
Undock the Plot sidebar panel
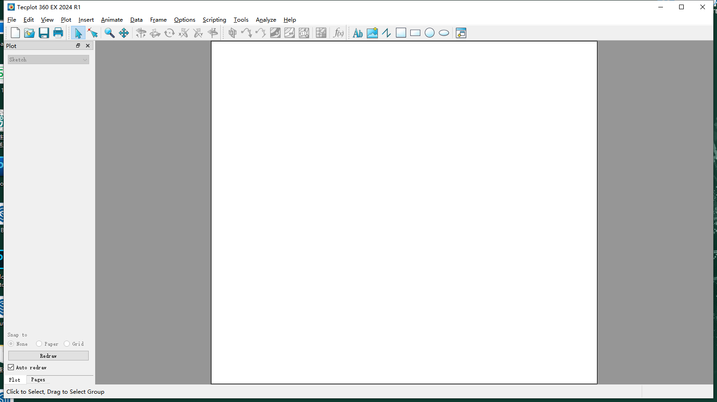[x=78, y=46]
